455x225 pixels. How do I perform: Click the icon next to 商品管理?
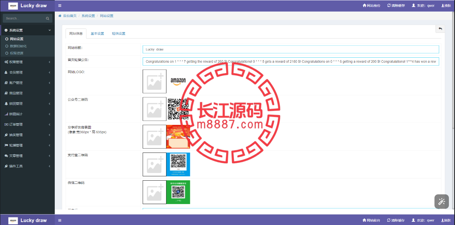click(6, 93)
